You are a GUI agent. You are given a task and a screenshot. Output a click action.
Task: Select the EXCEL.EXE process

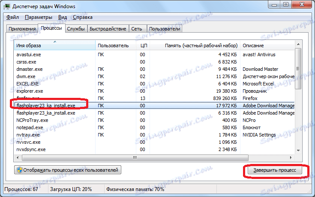[154, 84]
